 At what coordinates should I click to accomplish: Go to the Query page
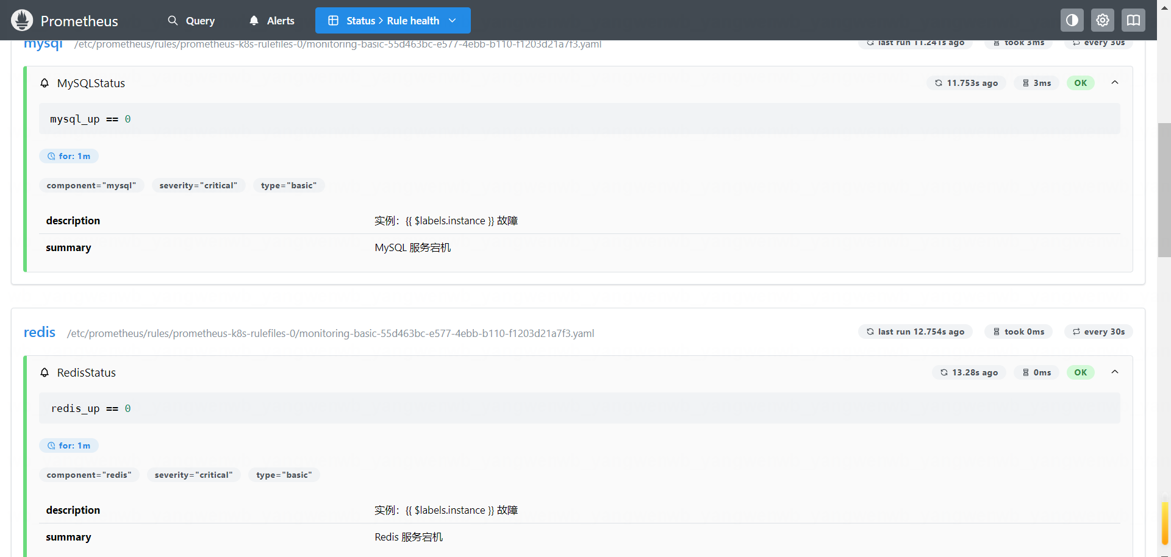pyautogui.click(x=192, y=21)
